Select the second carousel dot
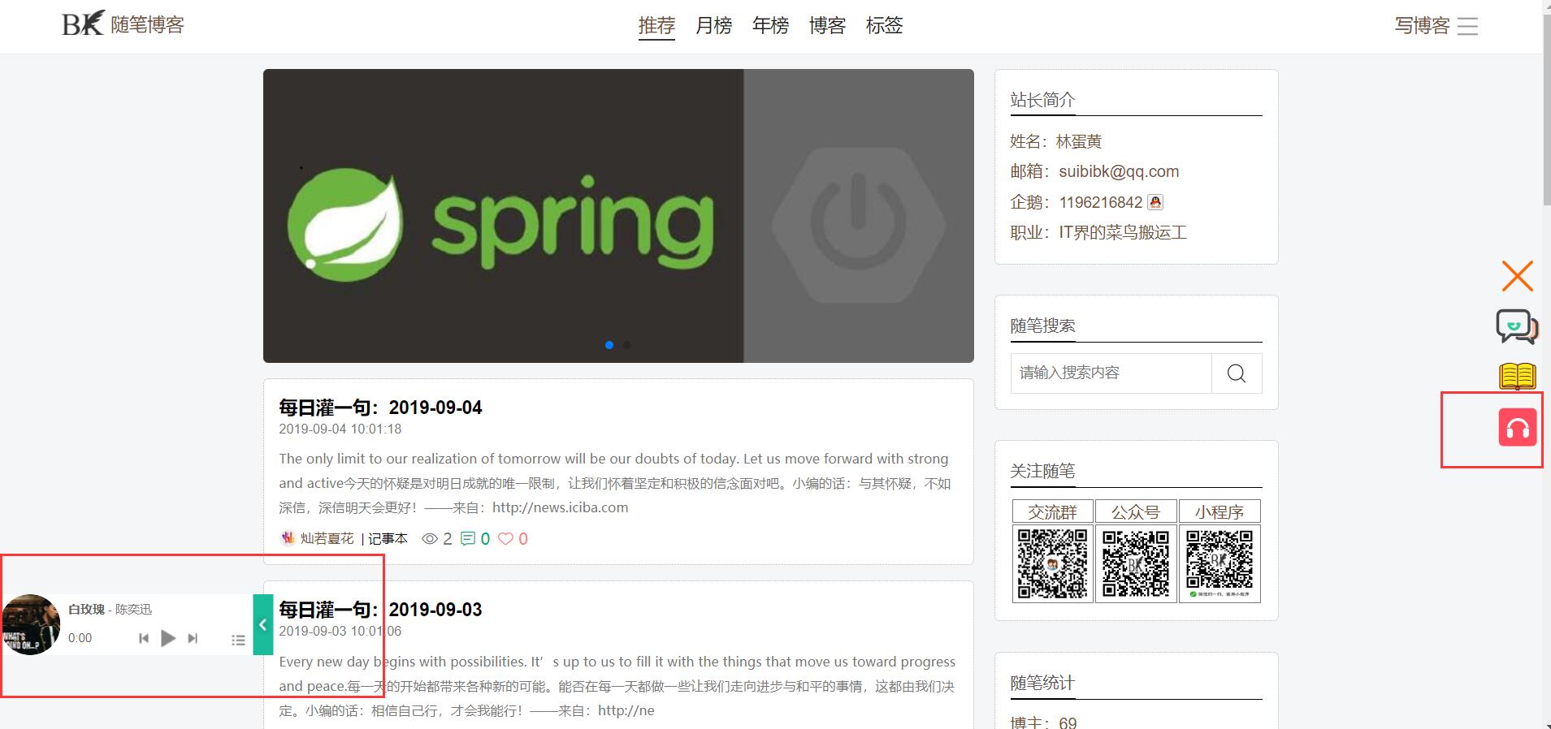 [x=627, y=345]
